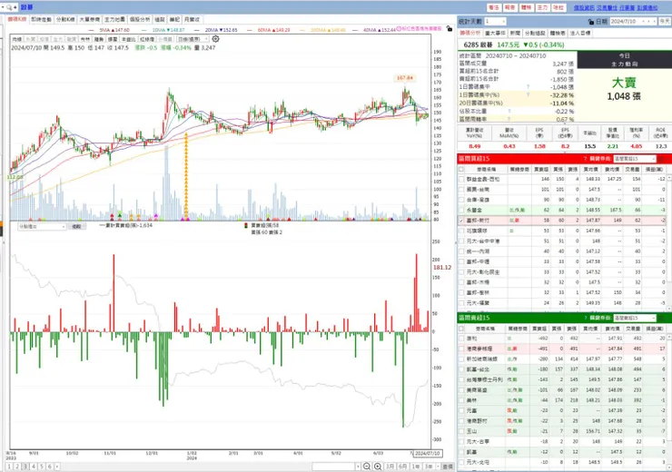Check the 統一-內湖 row checkbox
Screen dimensions: 672x472
pyautogui.click(x=461, y=251)
